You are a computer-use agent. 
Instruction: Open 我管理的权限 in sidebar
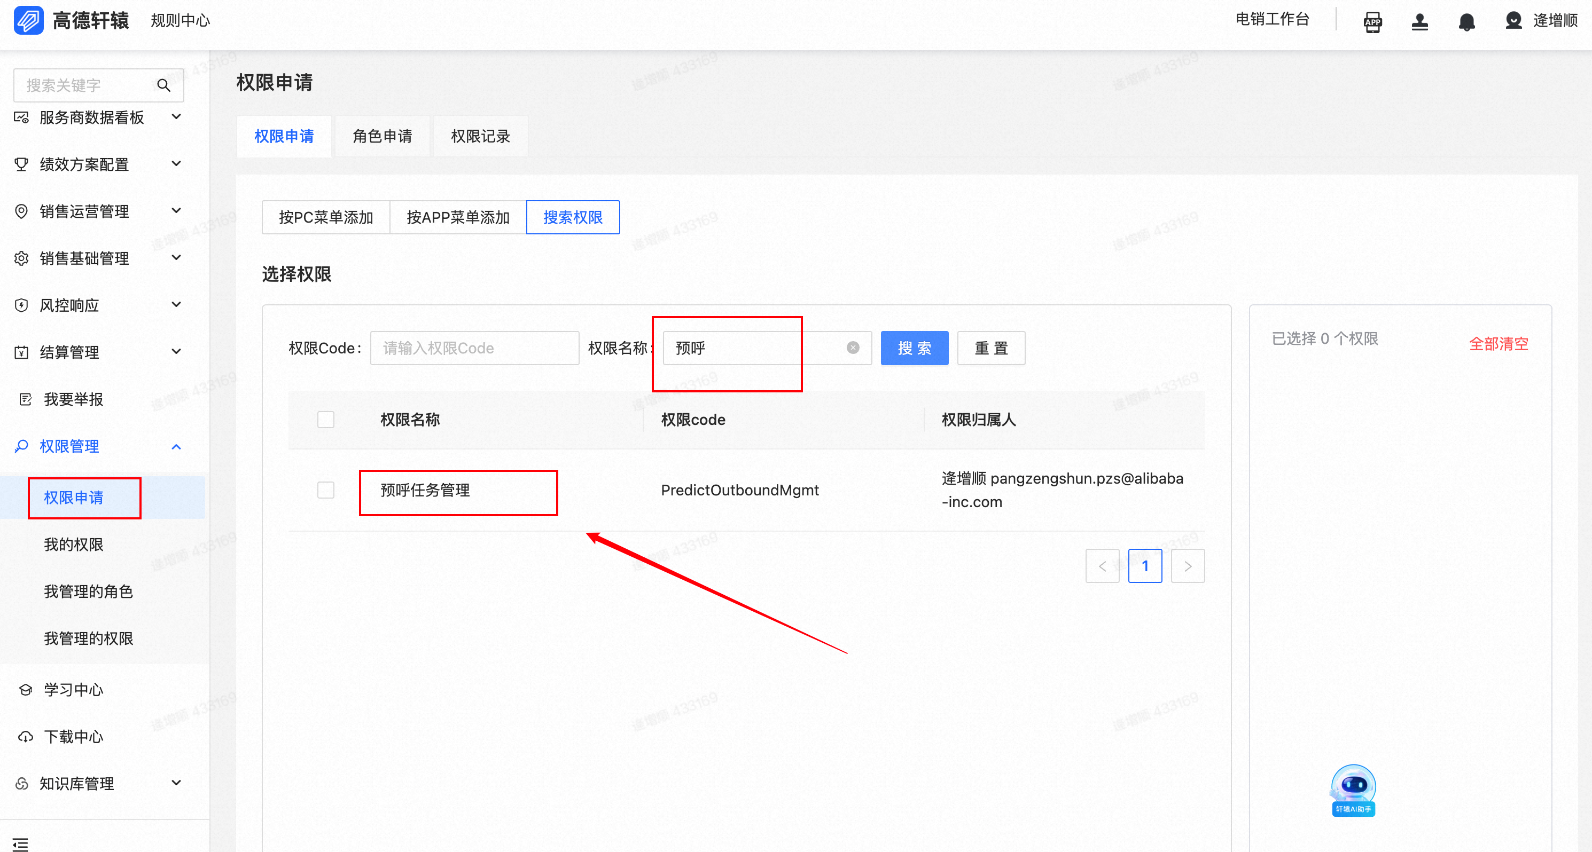[88, 638]
